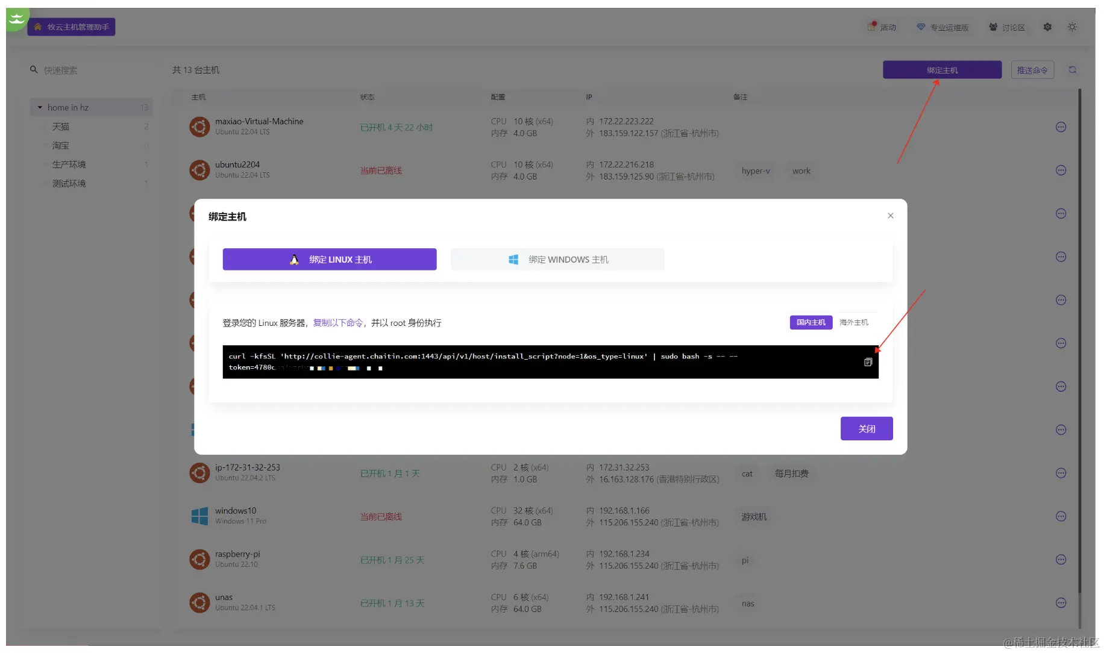The image size is (1104, 653).
Task: Click the 共 13 台主机 count text
Action: coord(196,70)
